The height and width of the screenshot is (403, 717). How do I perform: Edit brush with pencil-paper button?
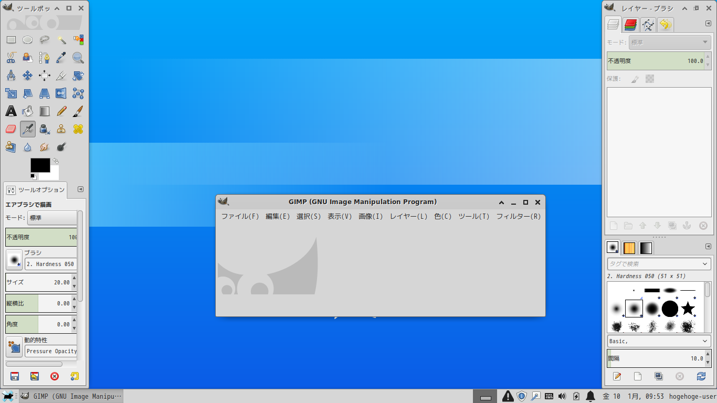coord(617,376)
